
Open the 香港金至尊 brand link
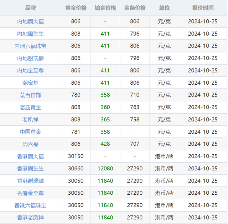[x=30, y=193]
